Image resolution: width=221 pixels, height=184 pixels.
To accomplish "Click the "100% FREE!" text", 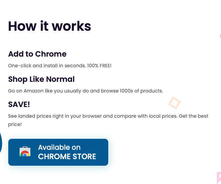I will click(99, 66).
